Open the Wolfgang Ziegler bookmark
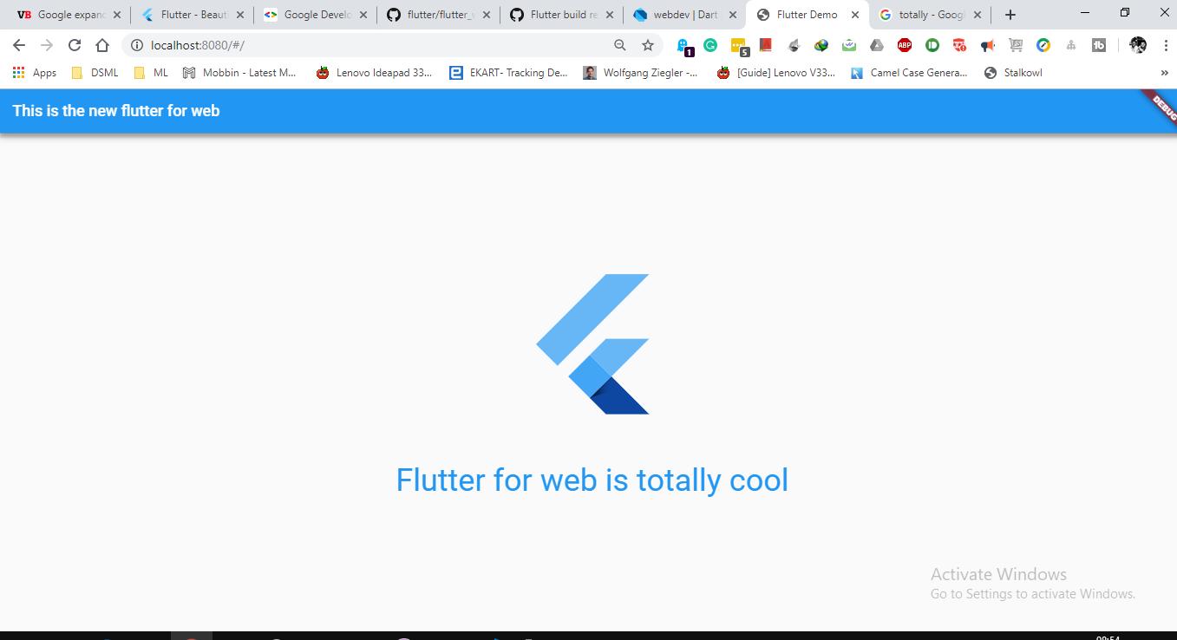This screenshot has height=640, width=1177. (x=641, y=73)
